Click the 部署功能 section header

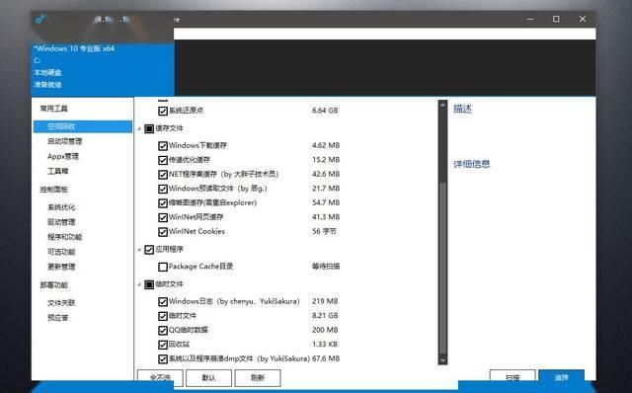[53, 285]
